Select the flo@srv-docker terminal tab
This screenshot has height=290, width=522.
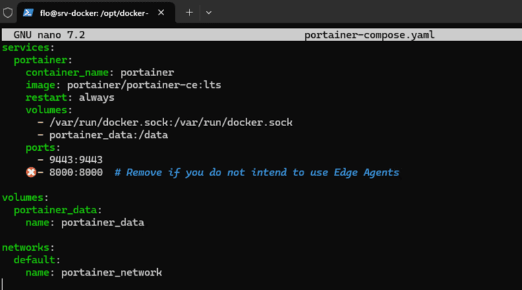tap(98, 12)
